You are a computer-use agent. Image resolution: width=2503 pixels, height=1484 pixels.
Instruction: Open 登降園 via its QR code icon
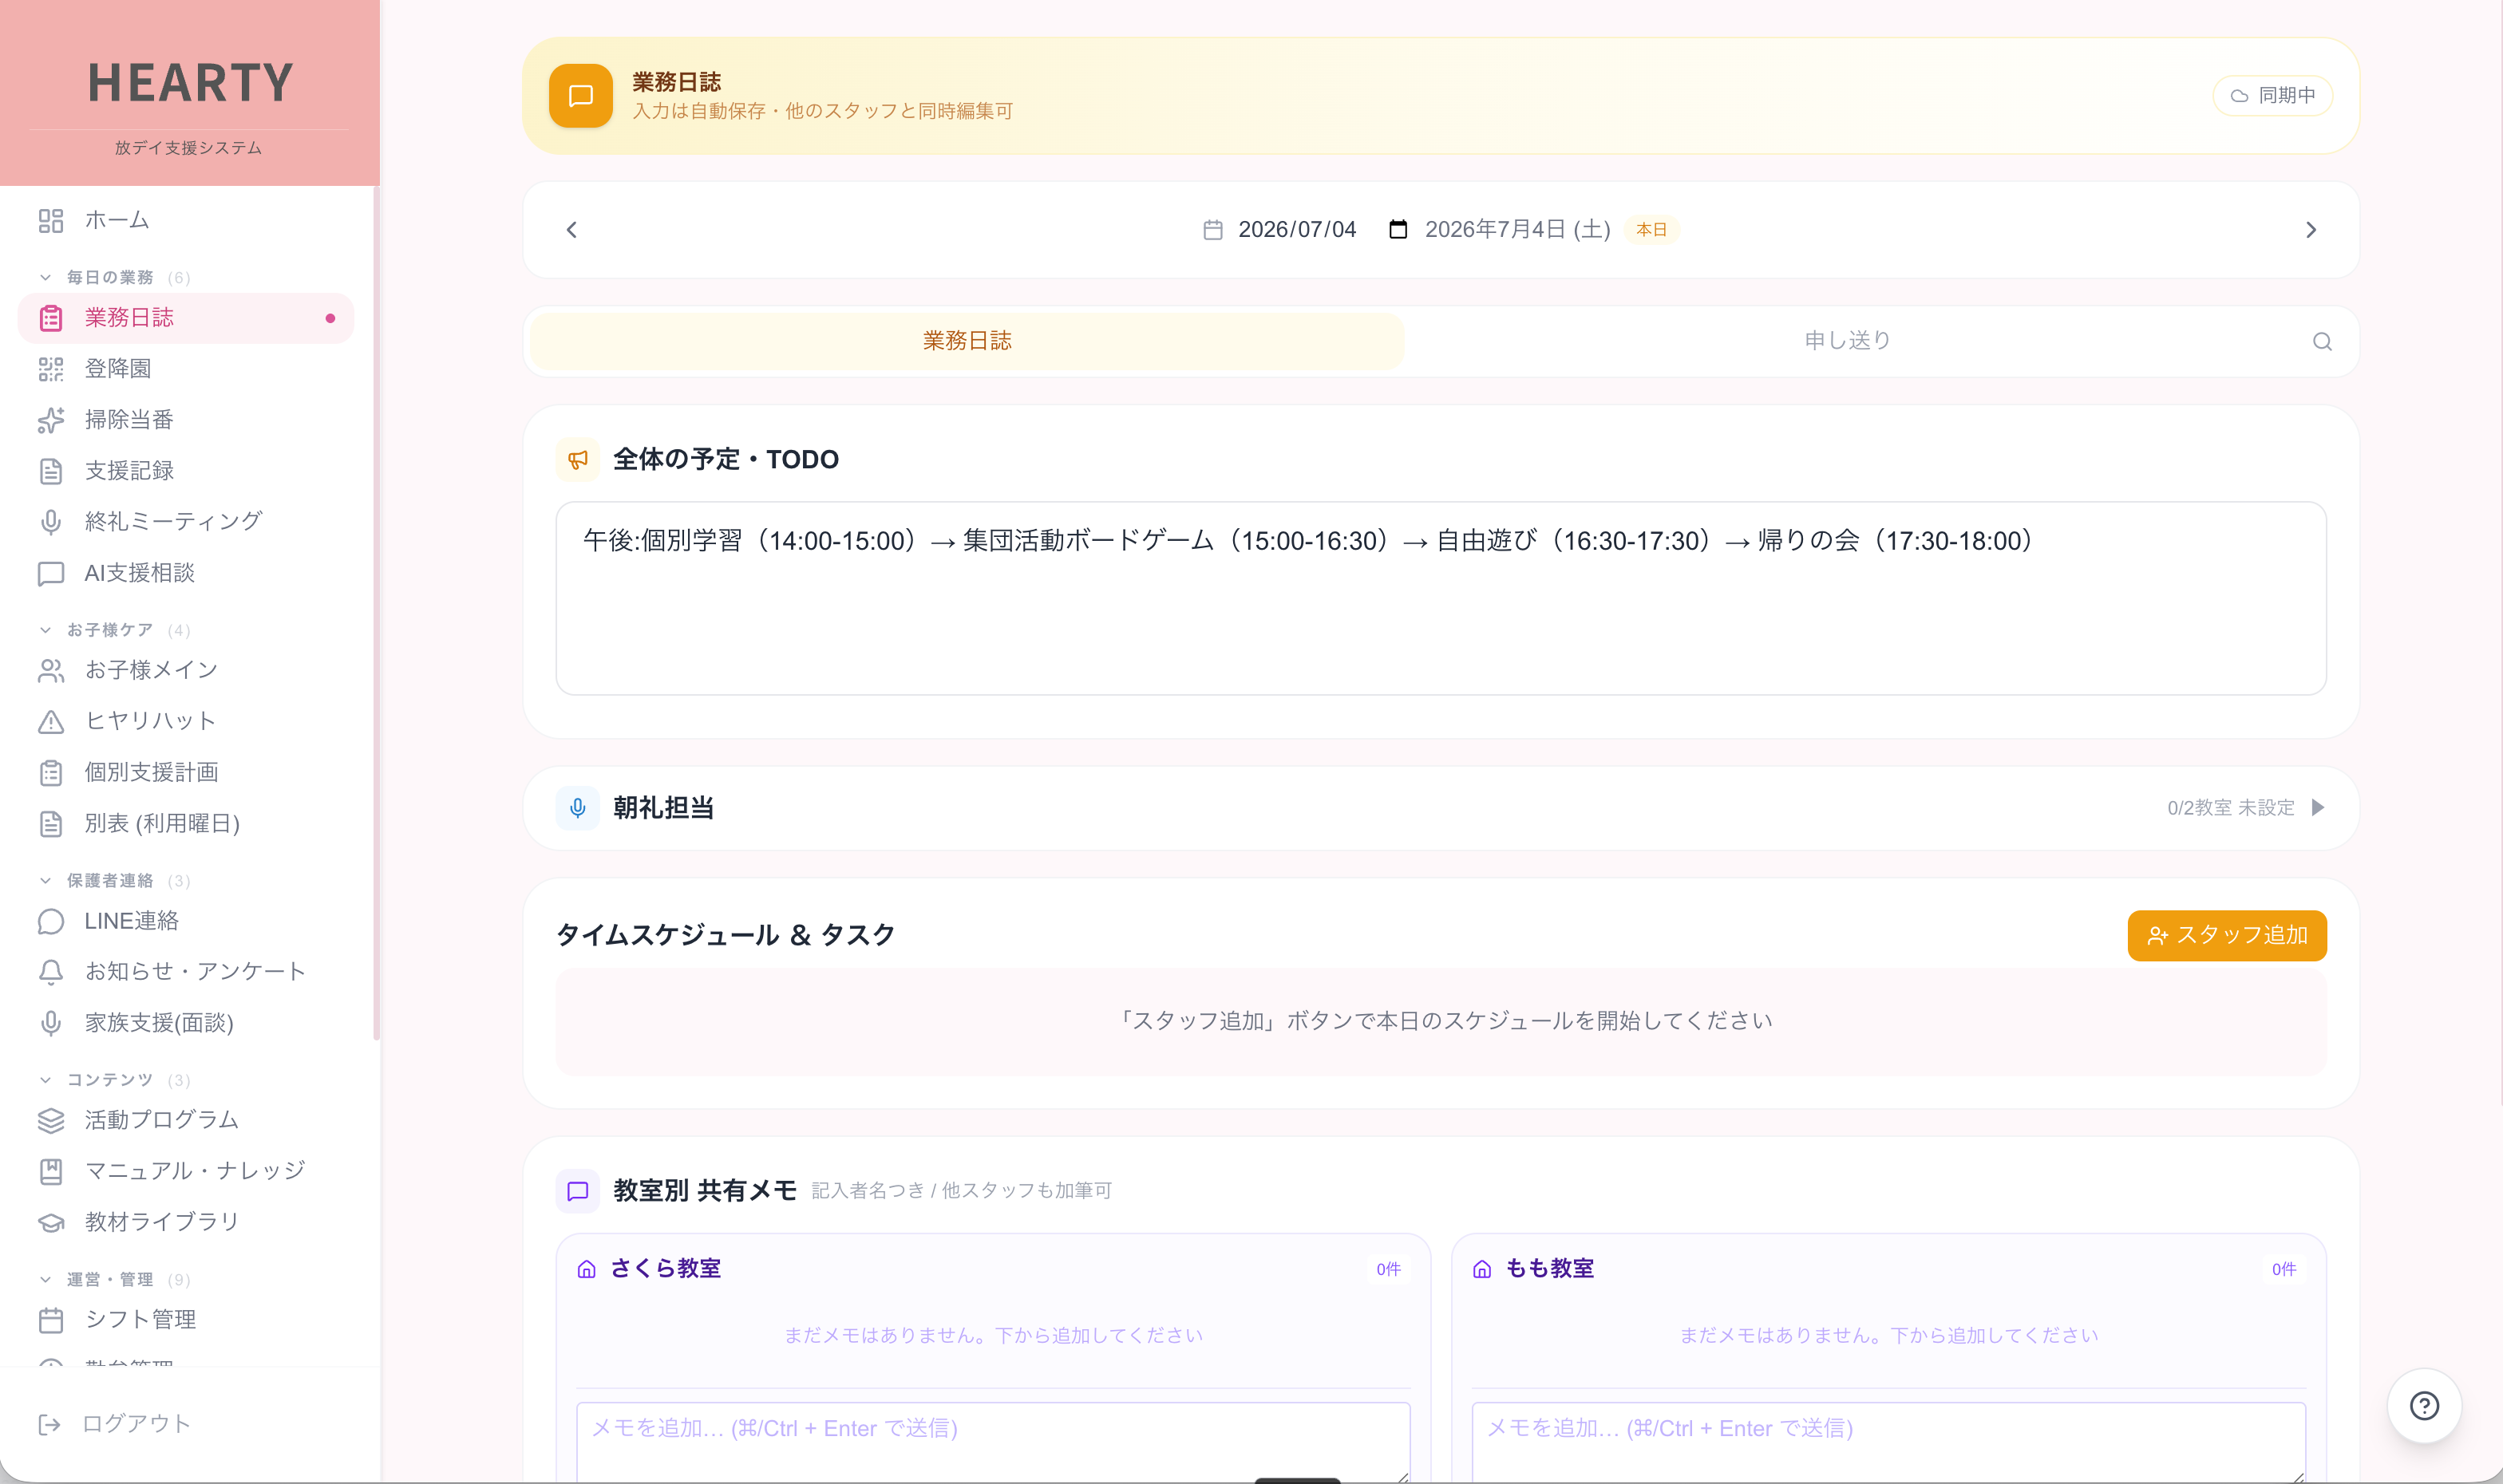pyautogui.click(x=51, y=369)
